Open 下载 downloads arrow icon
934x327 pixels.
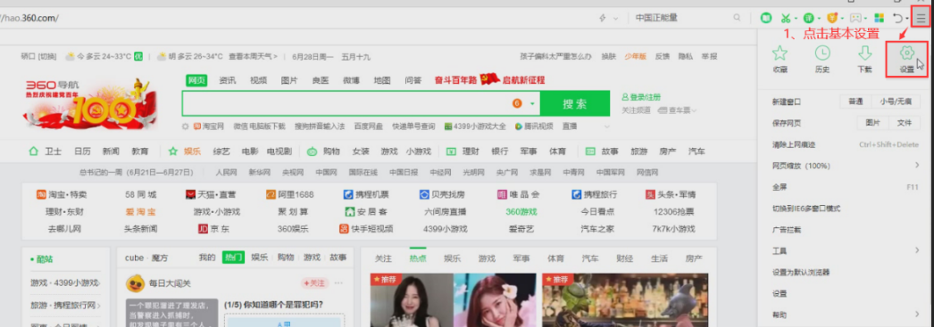click(x=865, y=53)
